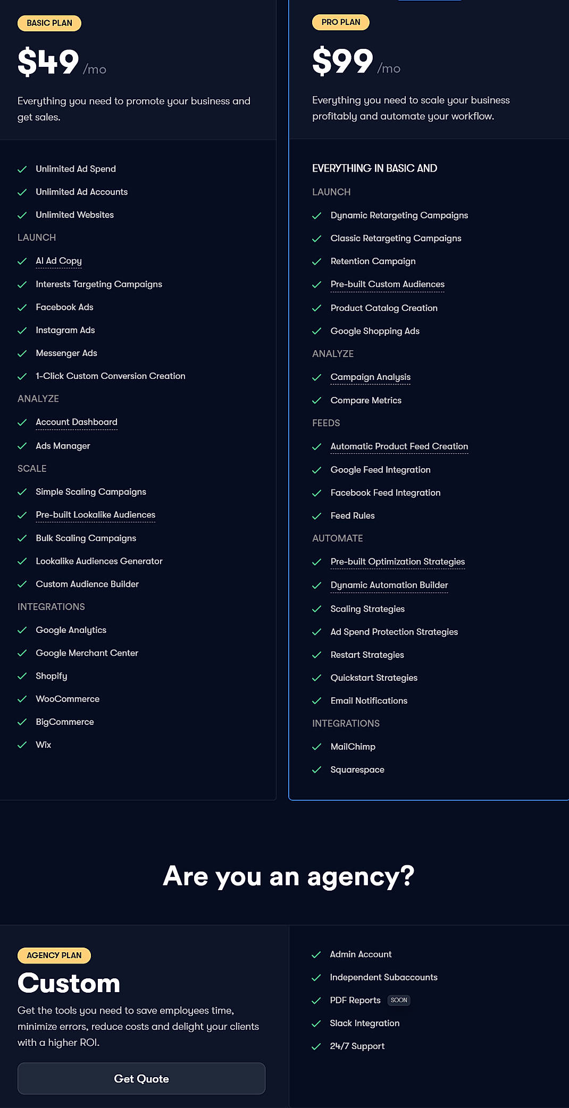Open Account Dashboard dotted link

[77, 422]
